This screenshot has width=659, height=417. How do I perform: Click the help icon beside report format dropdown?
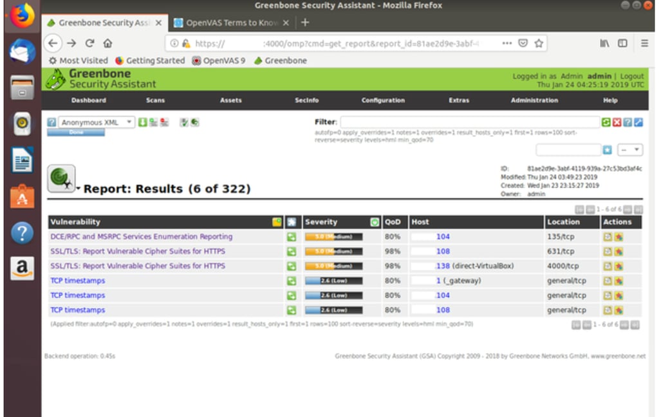[x=51, y=122]
